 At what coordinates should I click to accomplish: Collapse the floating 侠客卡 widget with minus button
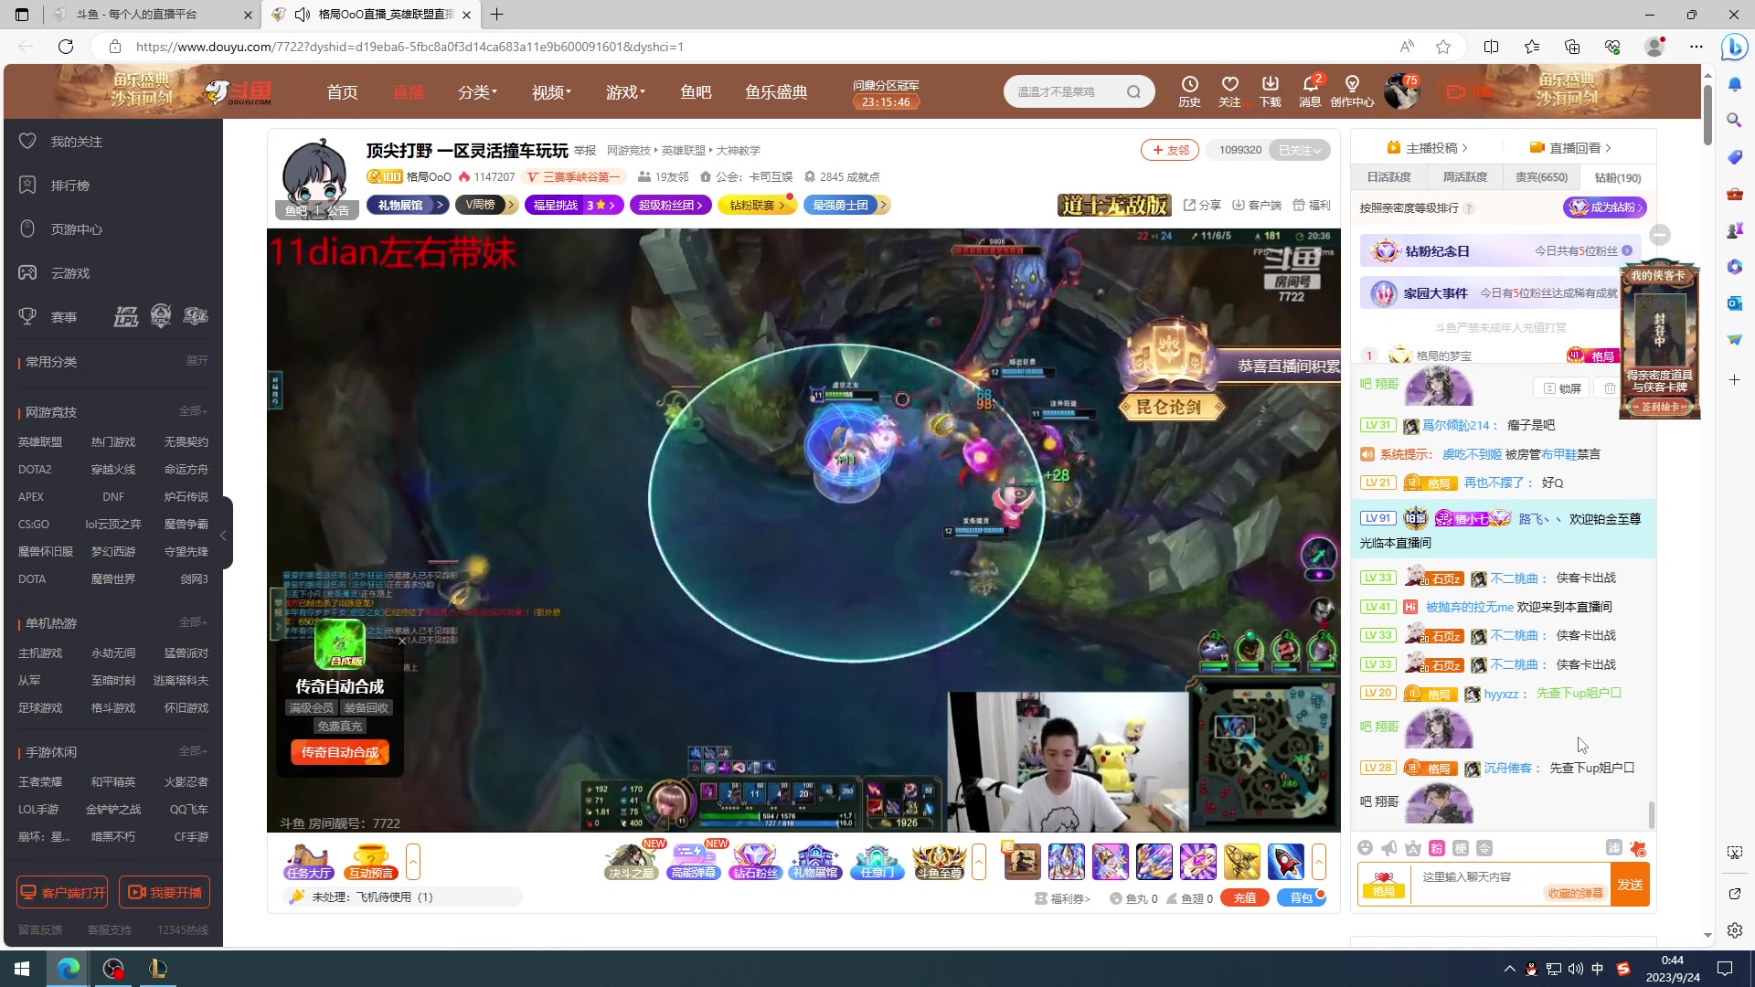coord(1660,235)
